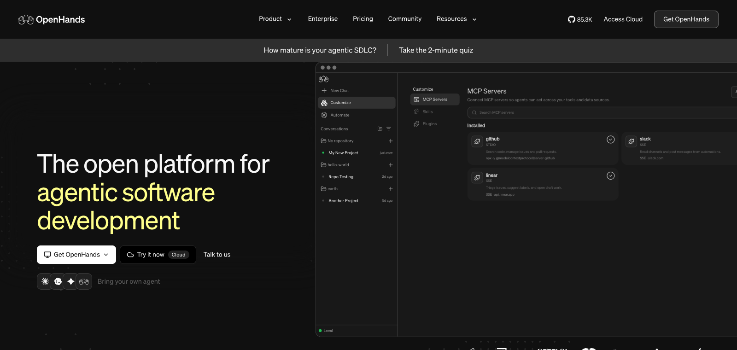This screenshot has width=737, height=350.
Task: Click Take the 2-minute quiz
Action: click(436, 50)
